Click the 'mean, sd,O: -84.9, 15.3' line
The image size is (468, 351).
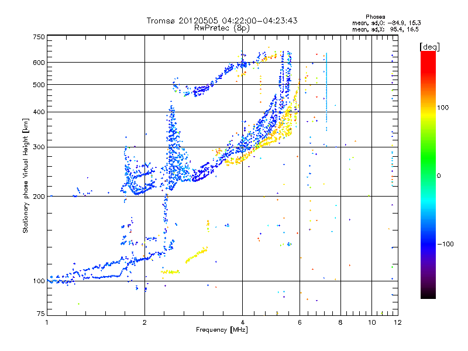pyautogui.click(x=387, y=23)
